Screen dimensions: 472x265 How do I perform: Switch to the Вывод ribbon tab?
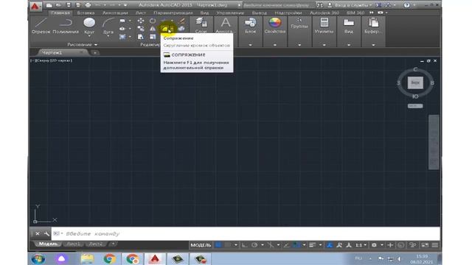(x=259, y=13)
